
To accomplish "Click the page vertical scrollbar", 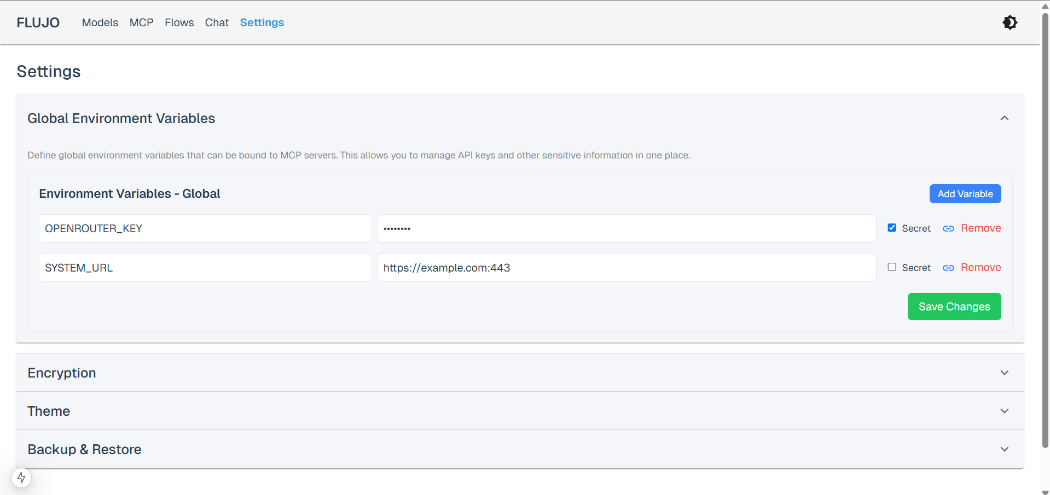I will (1045, 229).
